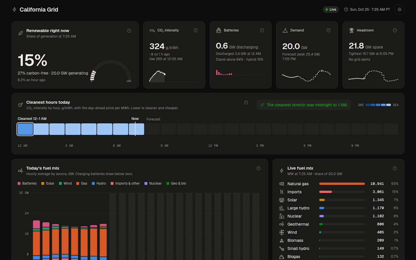Open info icon on Batteries card
This screenshot has width=416, height=260.
(x=262, y=30)
